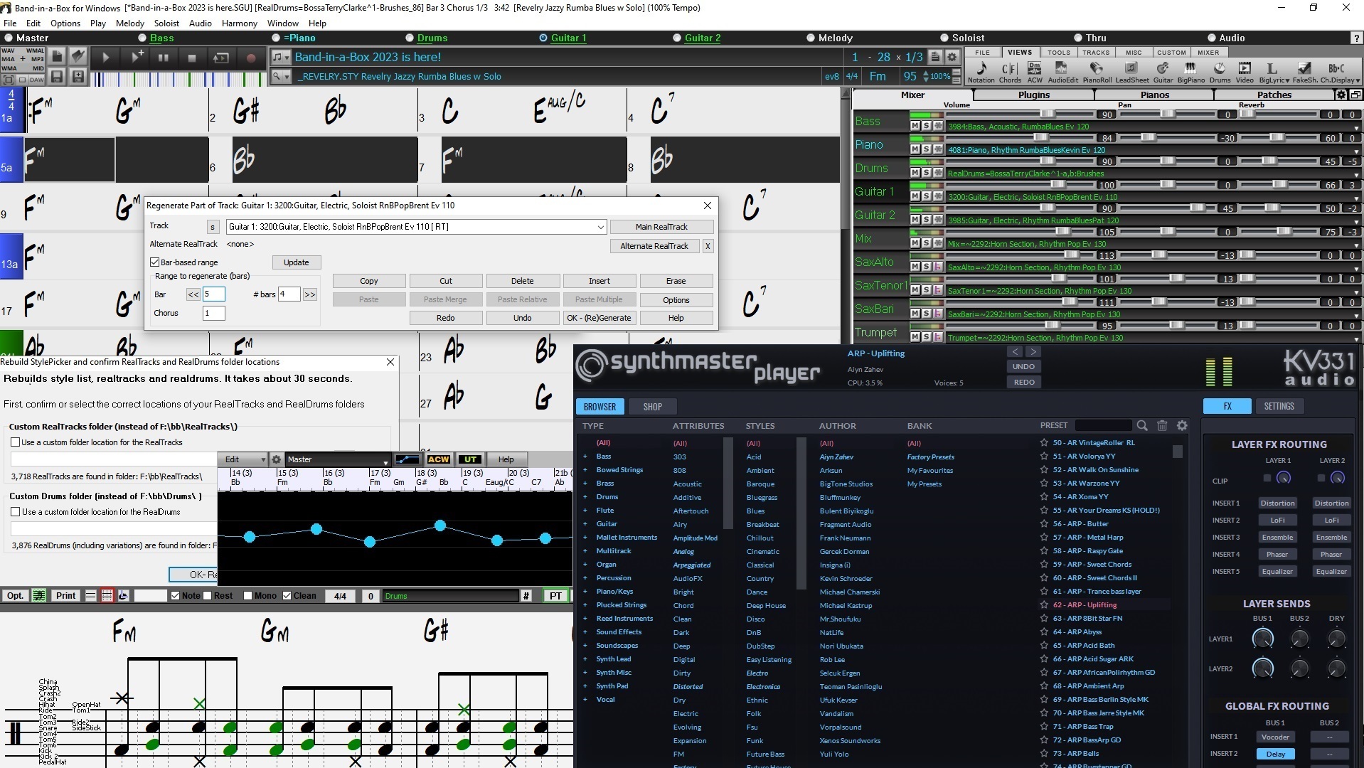Enable the Mono checkbox in notation toolbar
The image size is (1364, 768).
(247, 596)
